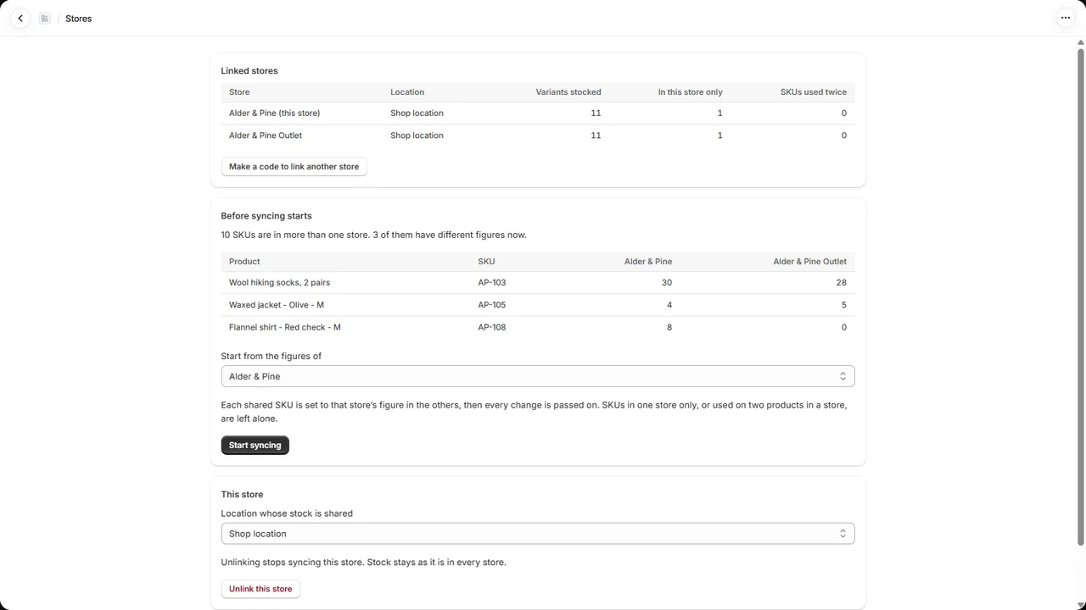Screen dimensions: 1086x610
Task: Click the 'Before syncing starts' heading
Action: pos(266,216)
